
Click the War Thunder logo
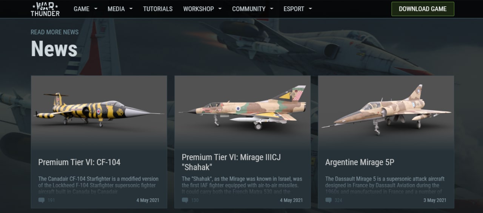45,9
